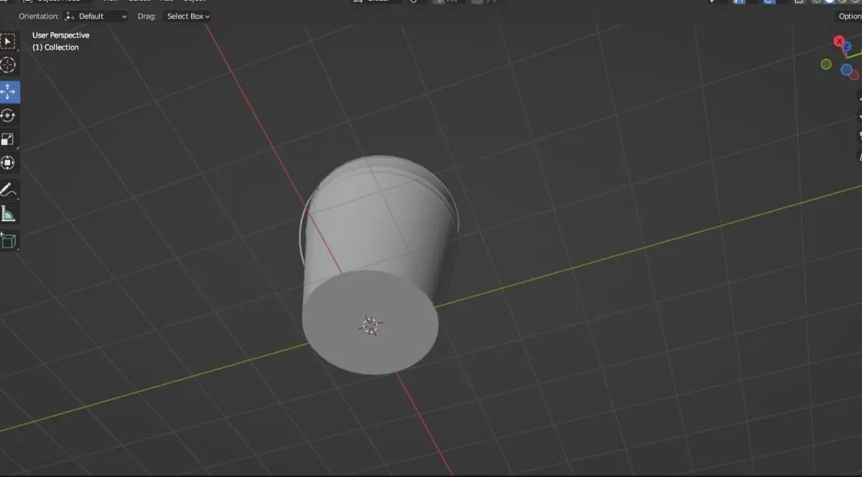
Task: Select the combined Transform tool
Action: pos(8,163)
